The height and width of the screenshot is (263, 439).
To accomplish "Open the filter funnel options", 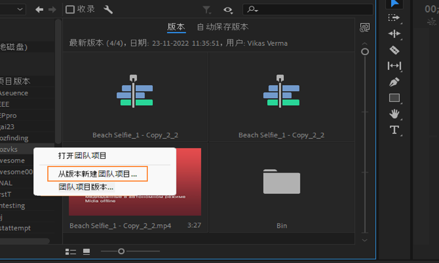I will 207,10.
